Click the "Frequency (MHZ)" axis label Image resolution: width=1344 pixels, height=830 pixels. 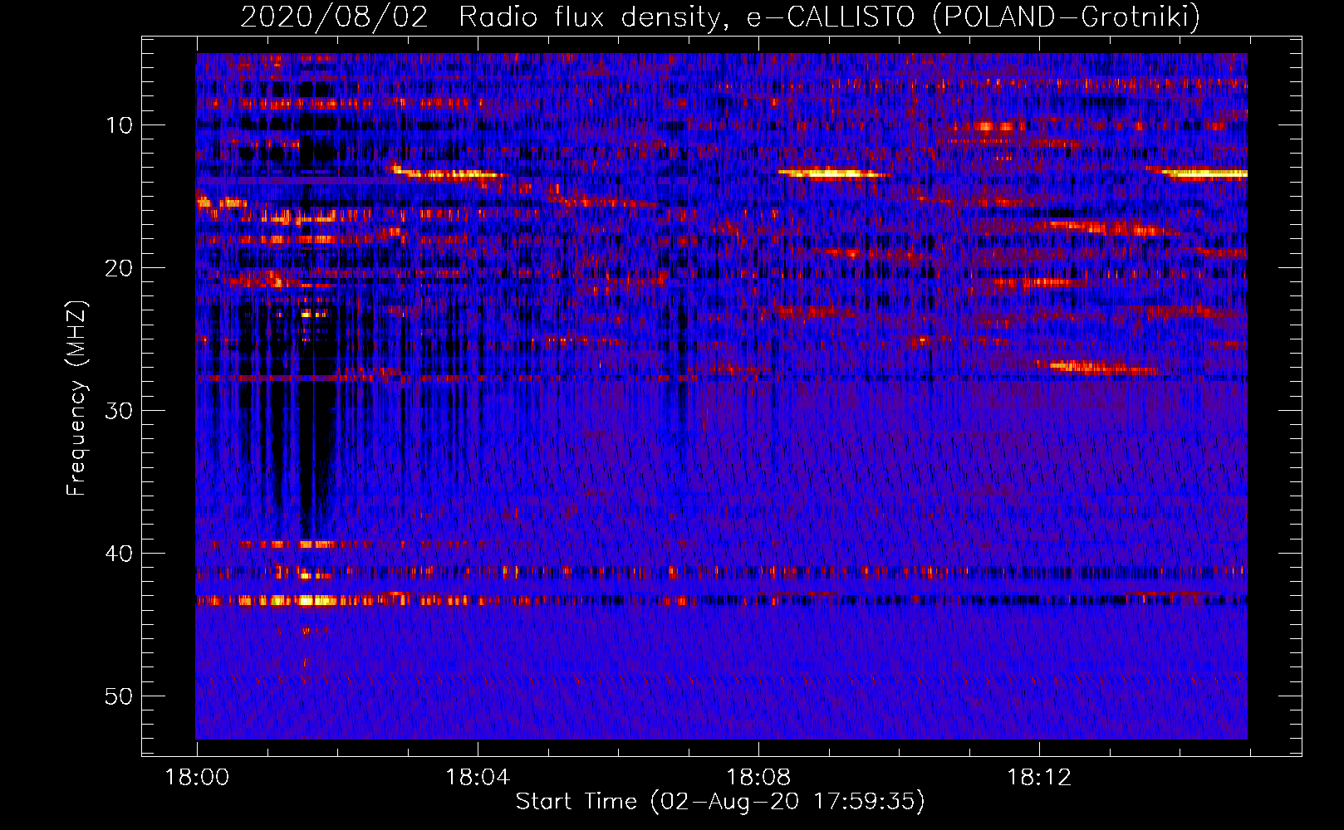click(76, 399)
